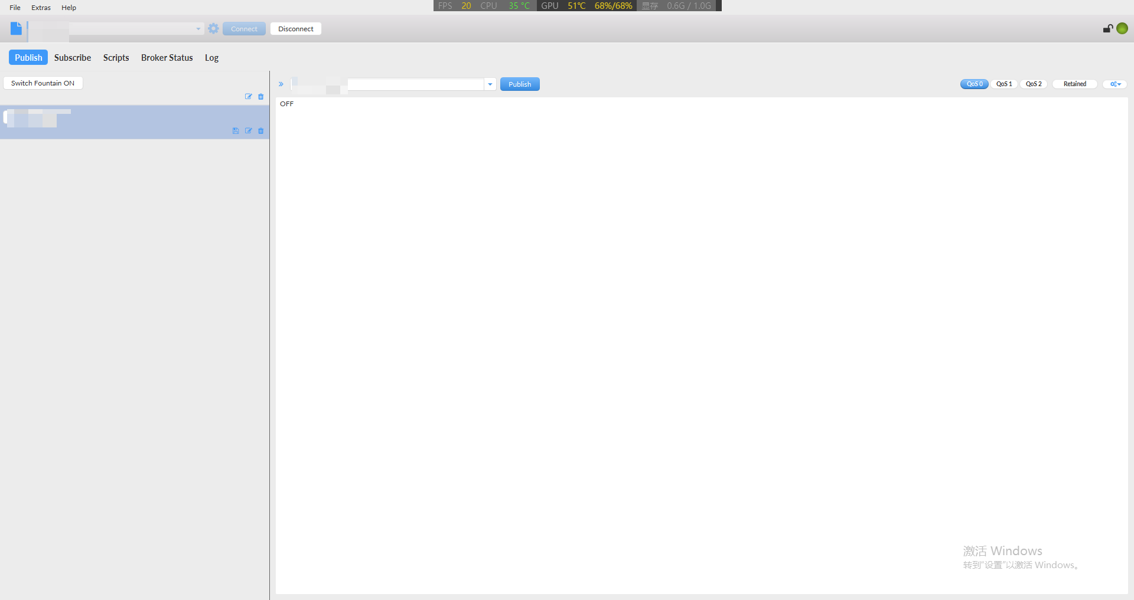Click into the topic input field
The image size is (1134, 600).
click(387, 84)
